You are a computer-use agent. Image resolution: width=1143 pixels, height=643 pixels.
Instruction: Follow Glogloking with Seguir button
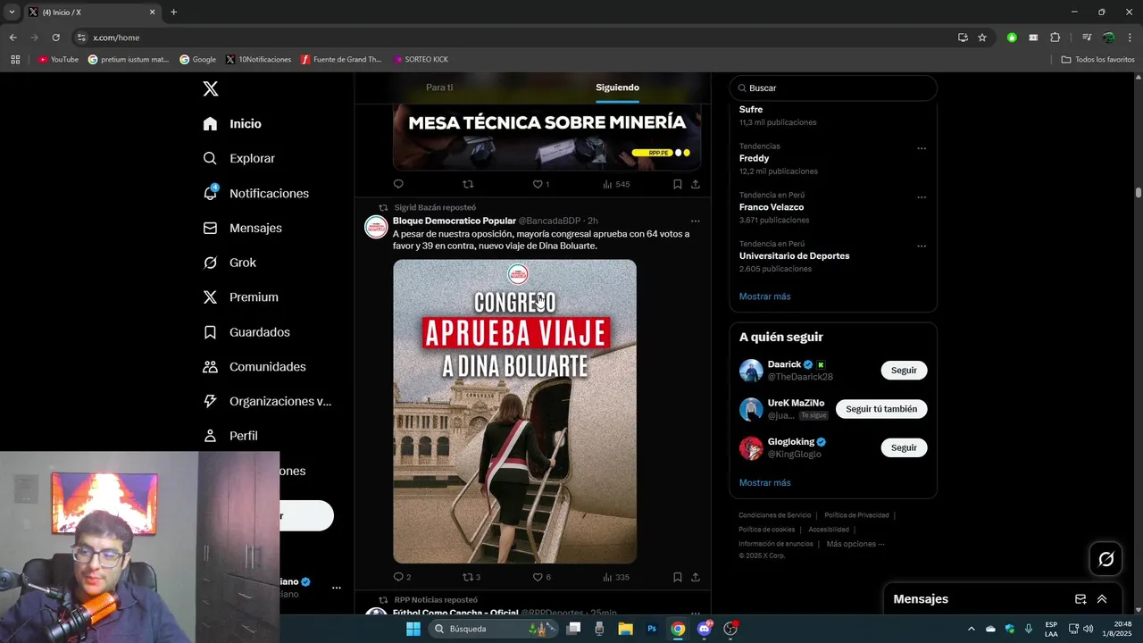904,447
